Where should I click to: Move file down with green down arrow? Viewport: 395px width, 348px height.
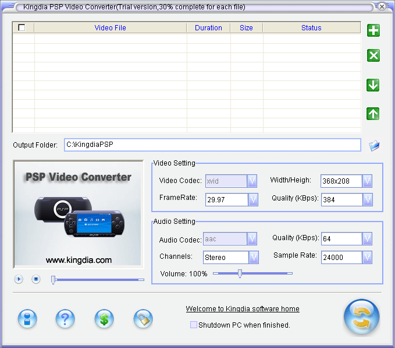pyautogui.click(x=373, y=85)
